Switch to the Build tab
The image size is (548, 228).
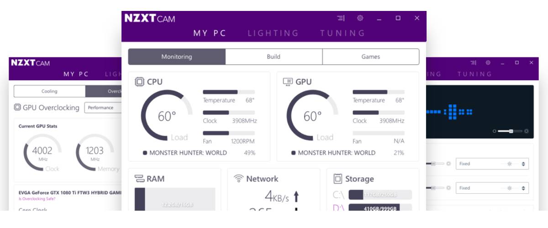click(x=274, y=57)
